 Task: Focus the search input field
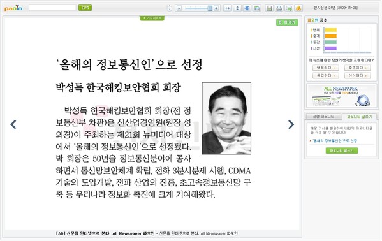[52, 8]
